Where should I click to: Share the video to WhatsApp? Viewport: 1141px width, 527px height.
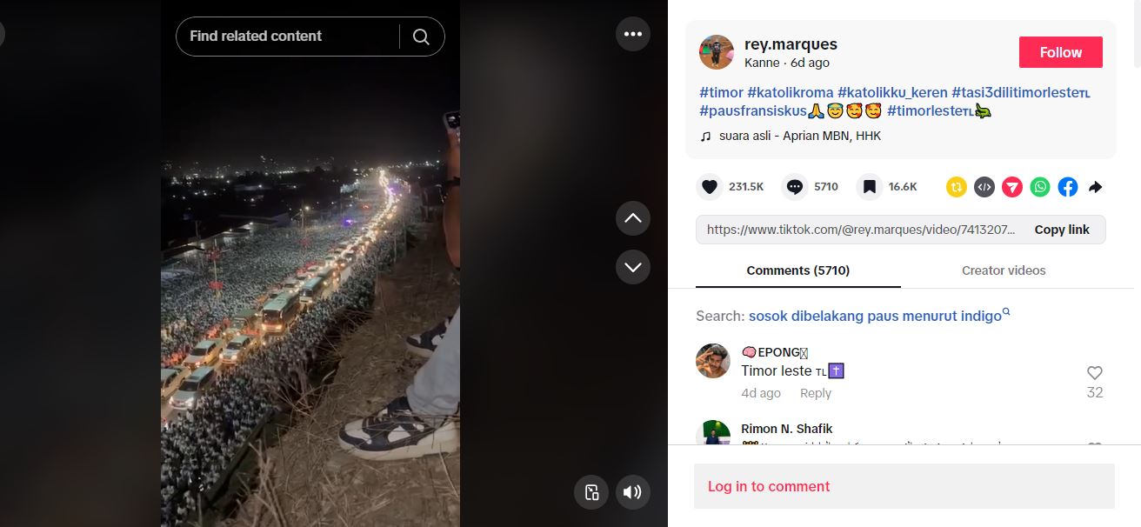tap(1040, 187)
